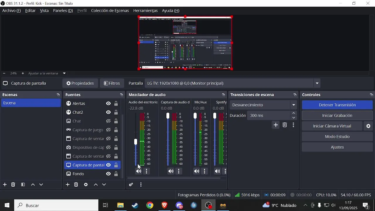The width and height of the screenshot is (375, 211).
Task: Adjust Audio del escritorio volume fader
Action: [136, 142]
